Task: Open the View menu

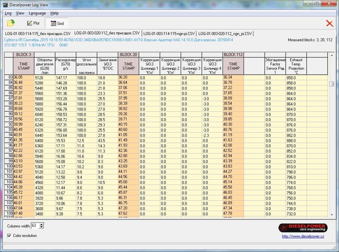Action: (x=20, y=13)
